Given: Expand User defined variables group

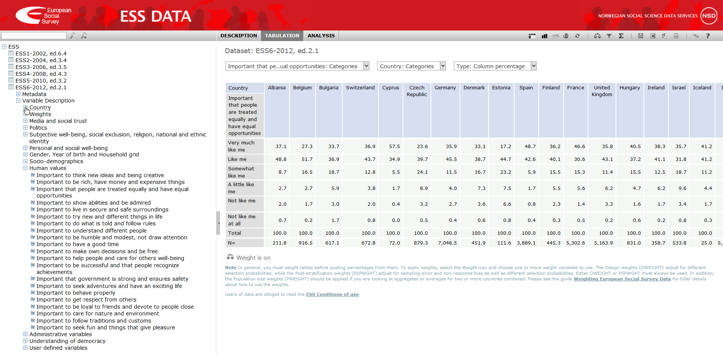Looking at the screenshot, I should click(x=25, y=347).
